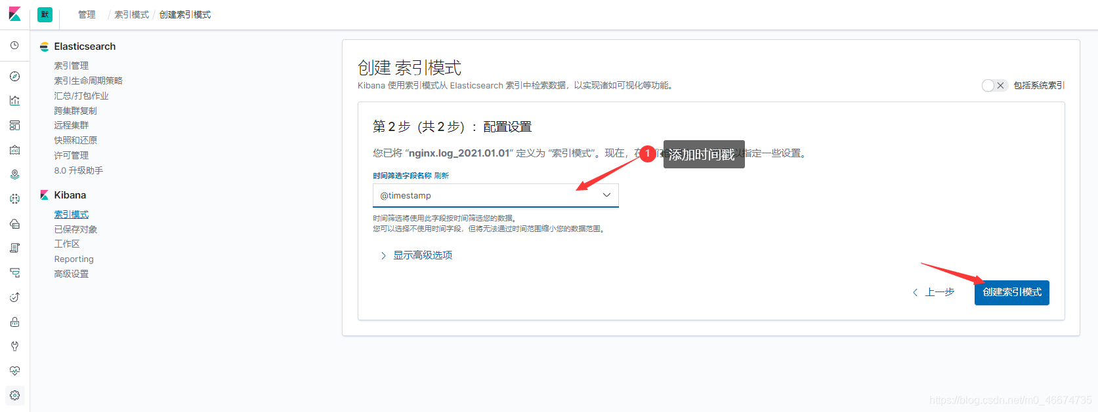Open 8.0 升级助手 in the side menu
Screen dimensions: 1098x412
coord(78,170)
